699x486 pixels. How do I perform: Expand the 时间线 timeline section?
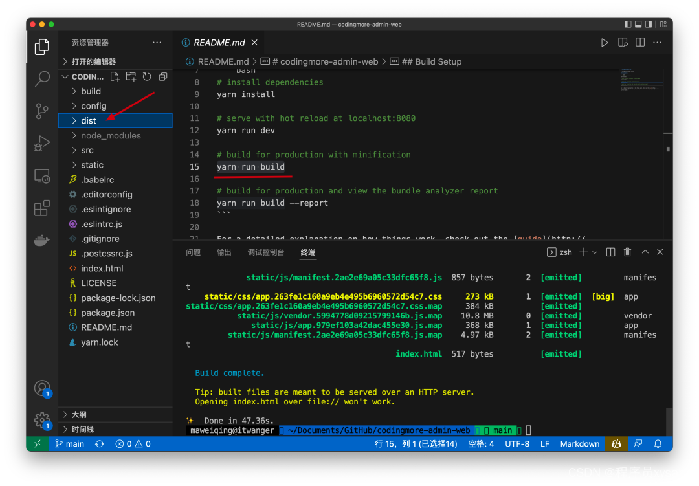(x=115, y=429)
